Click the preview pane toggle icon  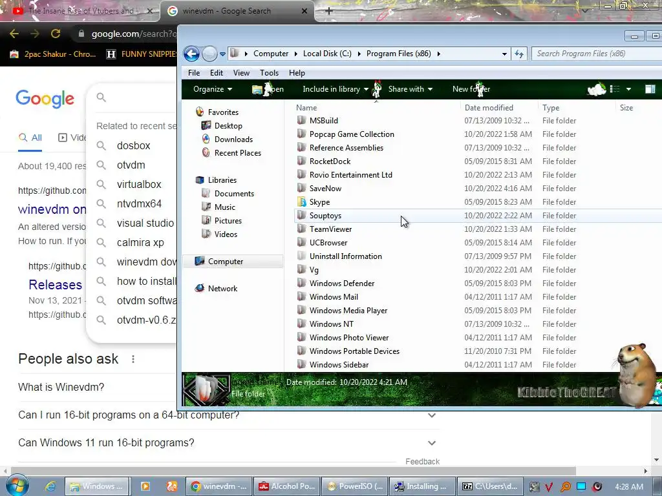coord(650,89)
